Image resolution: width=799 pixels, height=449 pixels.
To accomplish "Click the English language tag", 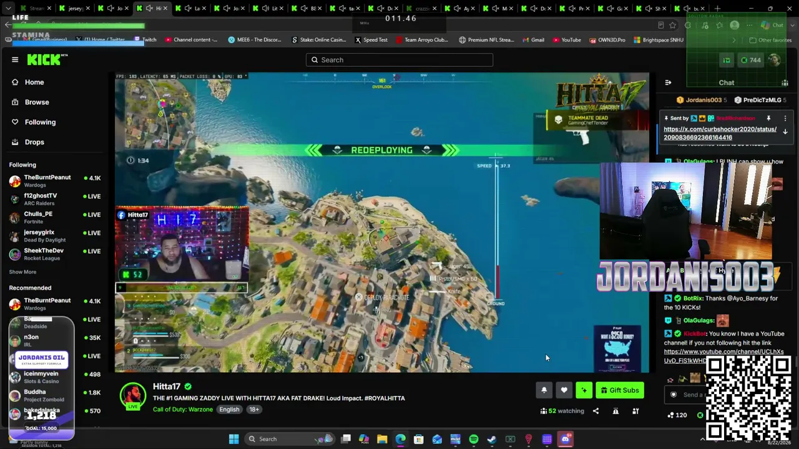I will click(x=229, y=409).
